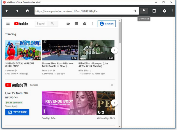
Task: Open the Simone Biles video thumbnail
Action: [x=60, y=50]
